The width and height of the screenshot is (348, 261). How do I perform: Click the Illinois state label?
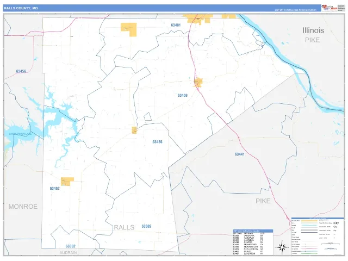click(x=313, y=30)
